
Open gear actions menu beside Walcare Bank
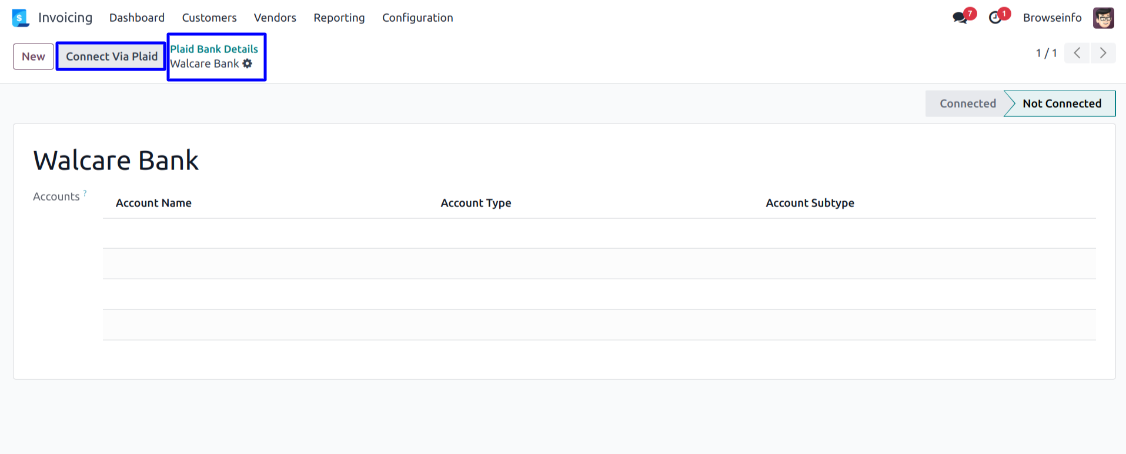(x=248, y=64)
